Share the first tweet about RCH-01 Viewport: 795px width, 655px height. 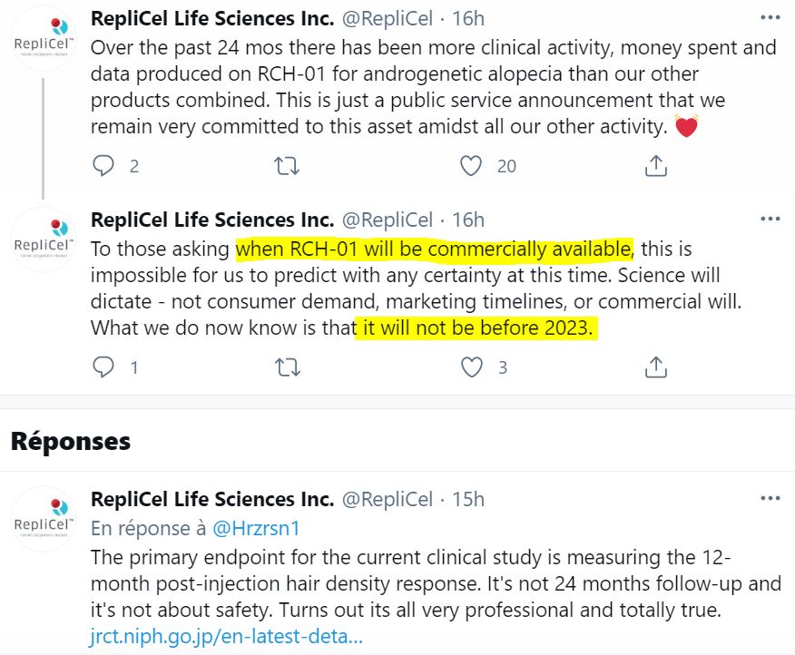pyautogui.click(x=655, y=165)
